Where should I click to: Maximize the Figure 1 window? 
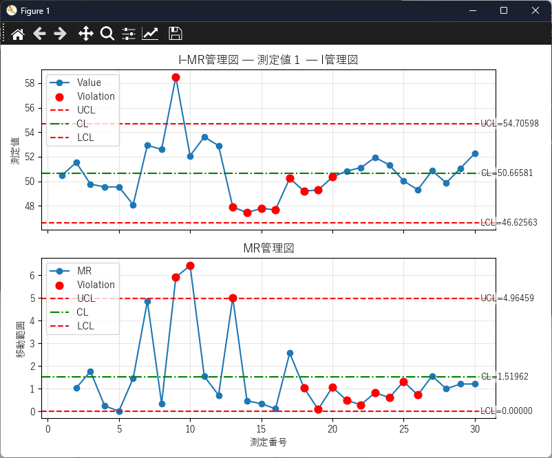[x=504, y=10]
